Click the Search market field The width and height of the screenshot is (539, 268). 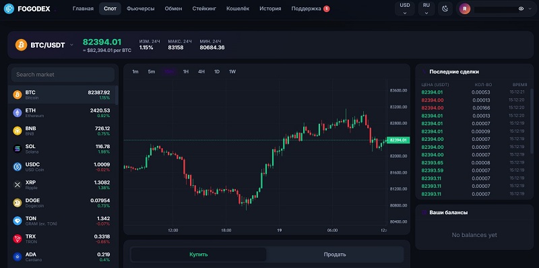[63, 75]
